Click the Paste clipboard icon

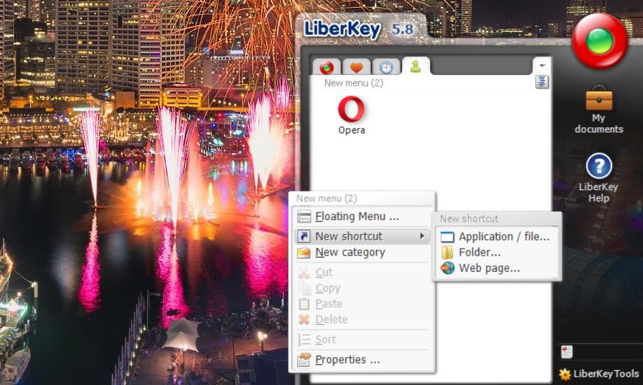(x=304, y=303)
